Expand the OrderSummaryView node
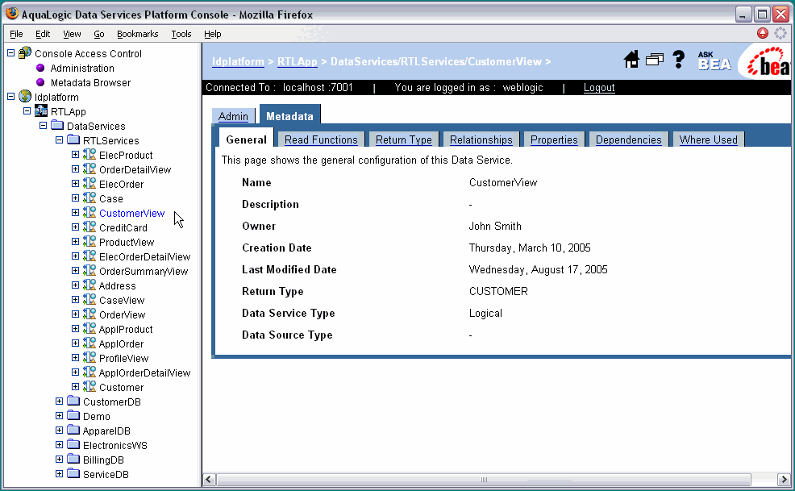Image resolution: width=795 pixels, height=491 pixels. pyautogui.click(x=76, y=271)
